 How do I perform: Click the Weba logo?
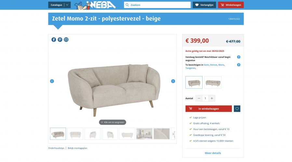[95, 5]
